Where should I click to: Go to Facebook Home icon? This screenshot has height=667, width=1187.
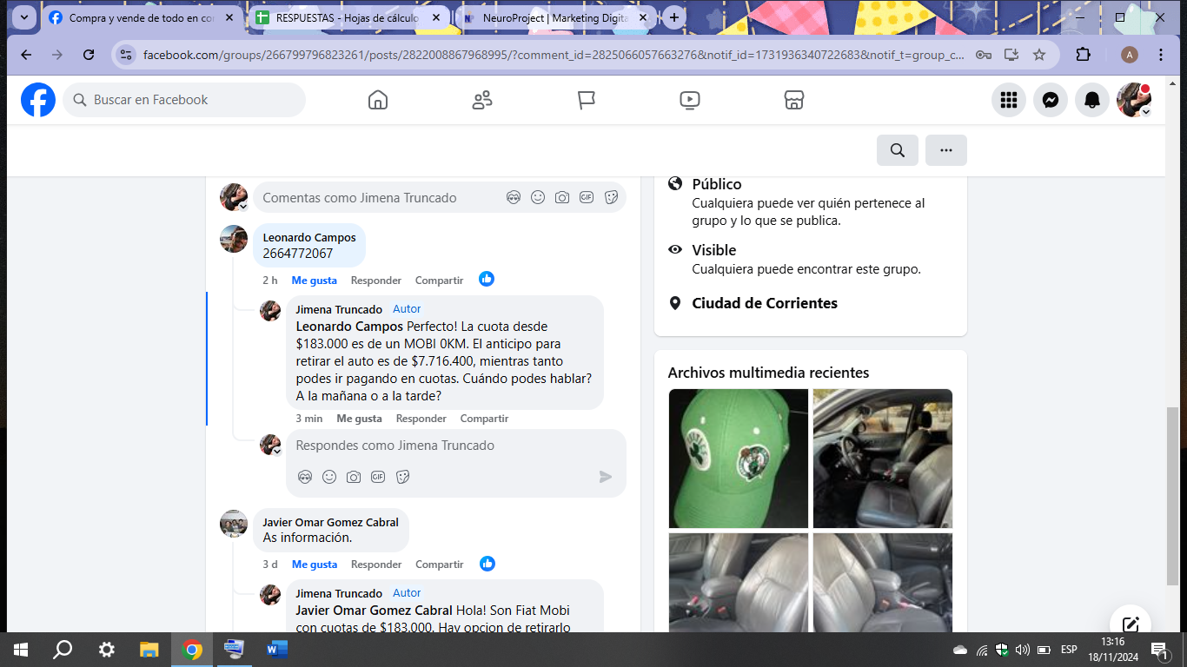pyautogui.click(x=378, y=100)
